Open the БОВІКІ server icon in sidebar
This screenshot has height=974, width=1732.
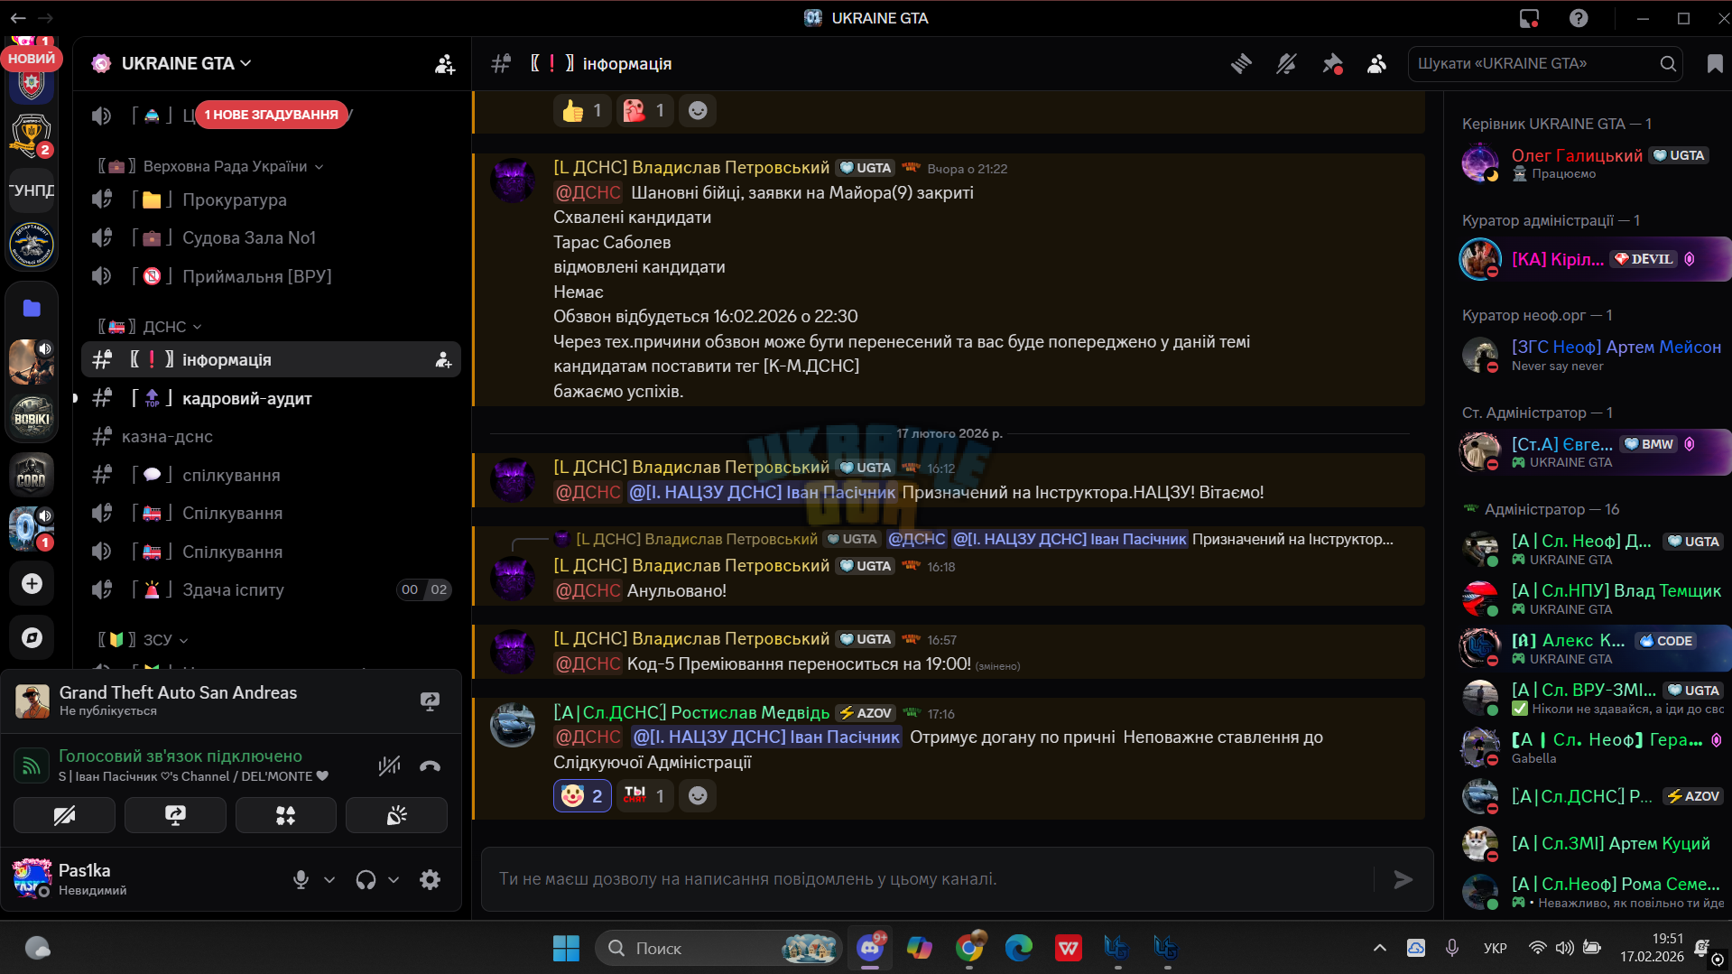pyautogui.click(x=32, y=417)
